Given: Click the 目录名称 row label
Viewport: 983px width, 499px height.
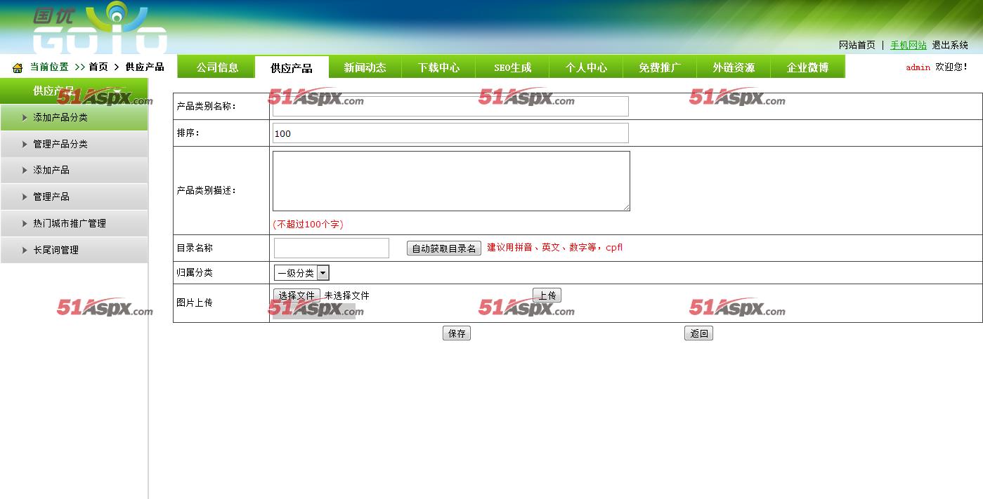Looking at the screenshot, I should (x=195, y=248).
